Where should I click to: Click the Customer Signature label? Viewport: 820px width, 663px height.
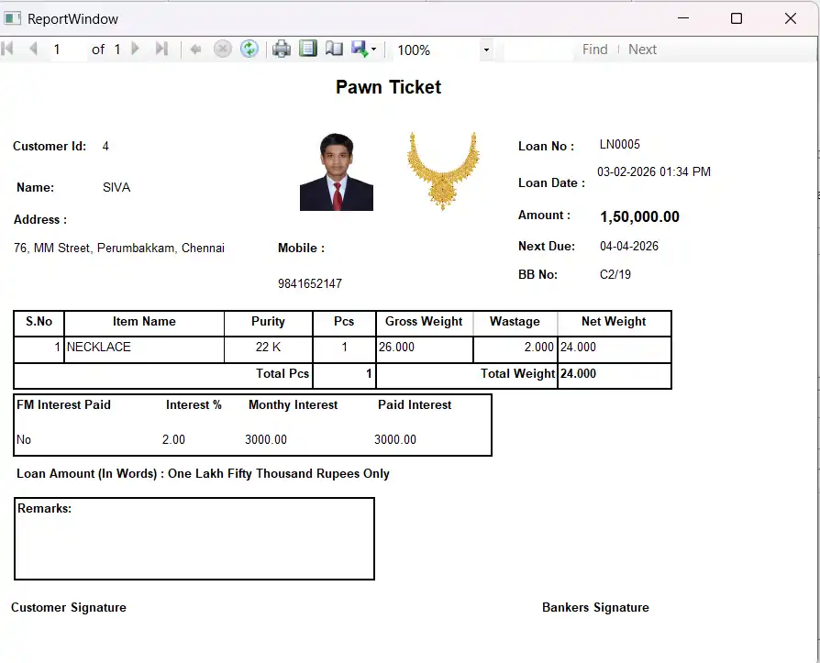click(69, 608)
